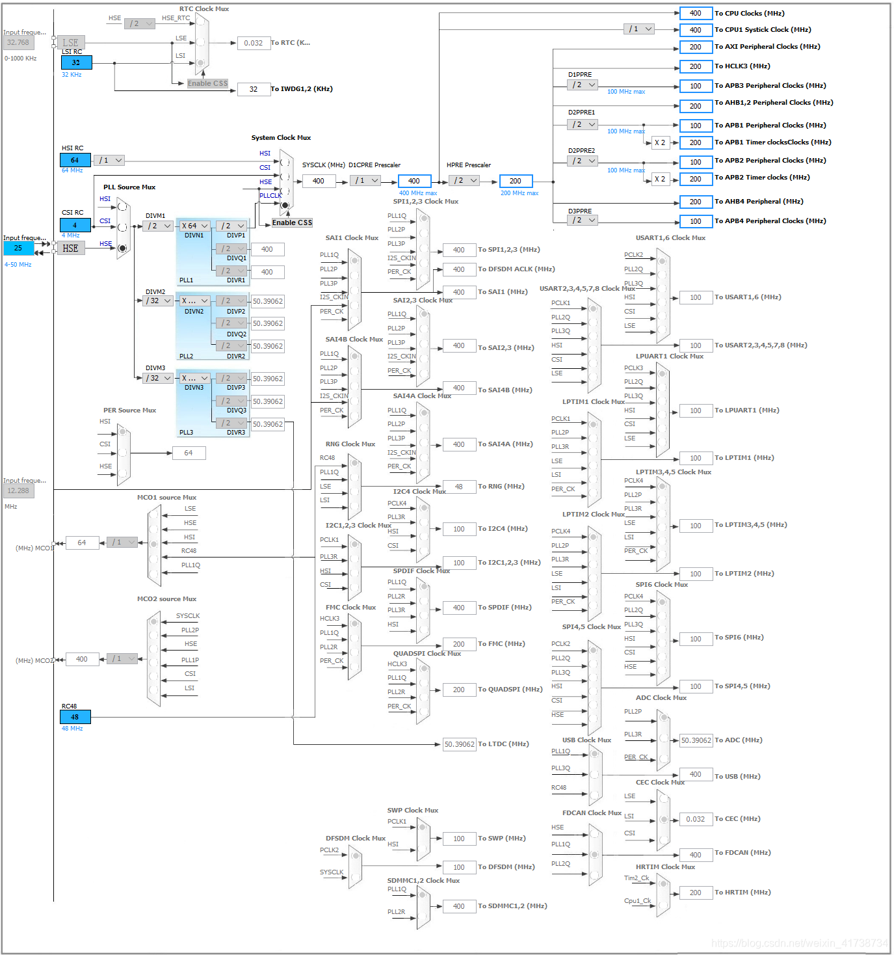Click the To FMC (MHz) value field
This screenshot has width=894, height=955.
(459, 644)
